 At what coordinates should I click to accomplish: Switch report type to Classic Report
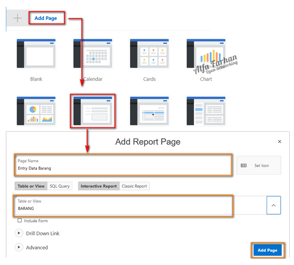tap(134, 186)
